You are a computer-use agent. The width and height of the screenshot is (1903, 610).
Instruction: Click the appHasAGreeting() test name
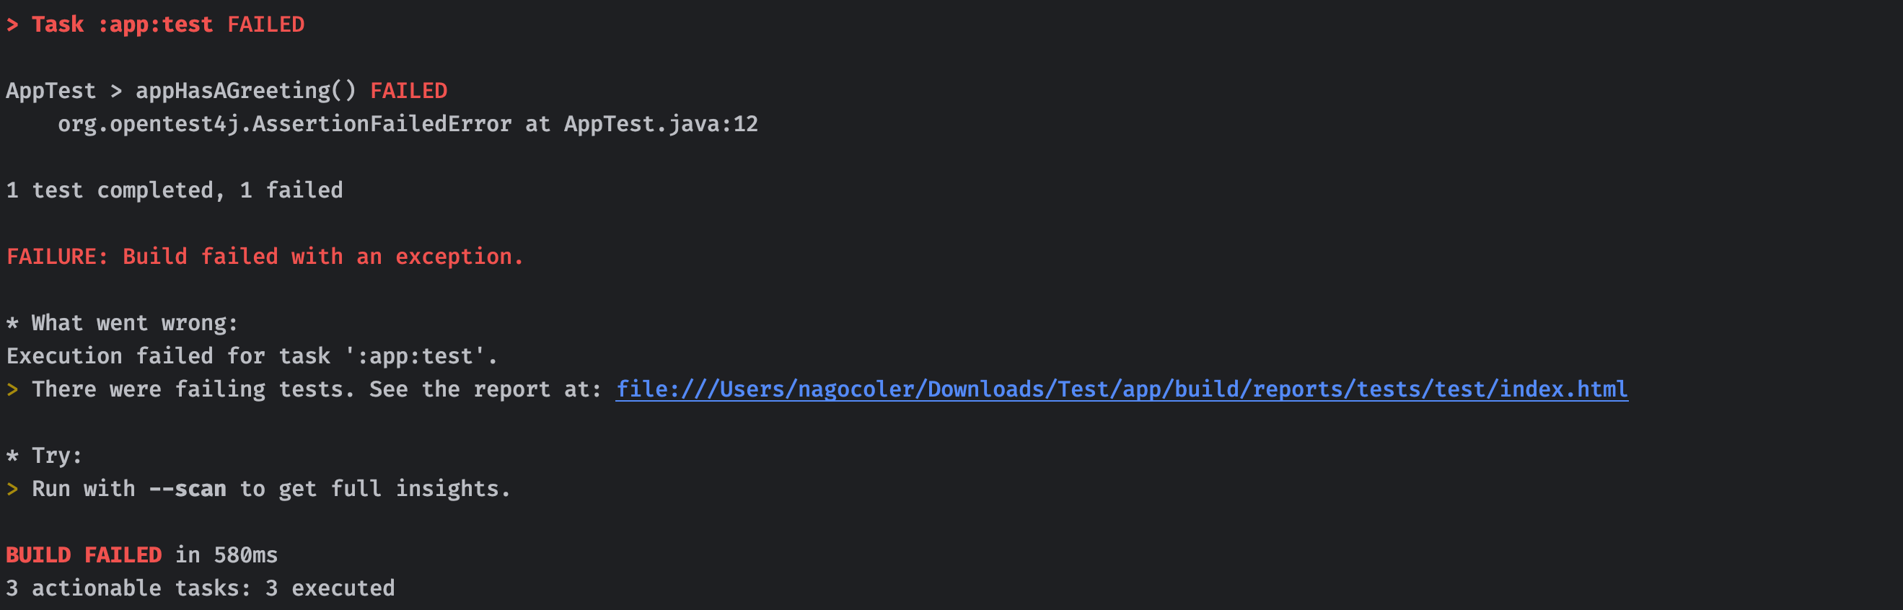pos(245,91)
